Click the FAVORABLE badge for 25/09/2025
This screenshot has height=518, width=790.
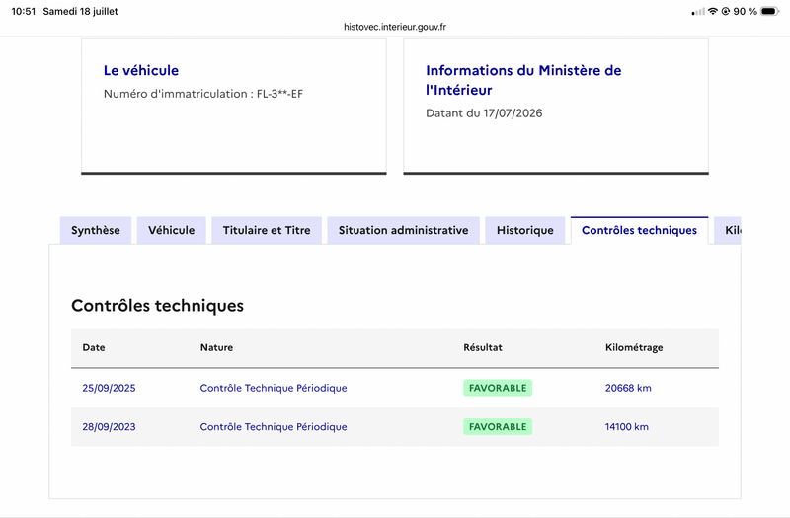coord(498,388)
